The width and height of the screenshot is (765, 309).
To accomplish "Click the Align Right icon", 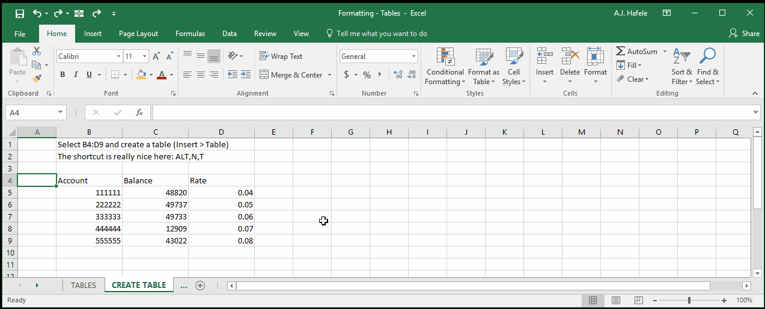I will pos(213,75).
